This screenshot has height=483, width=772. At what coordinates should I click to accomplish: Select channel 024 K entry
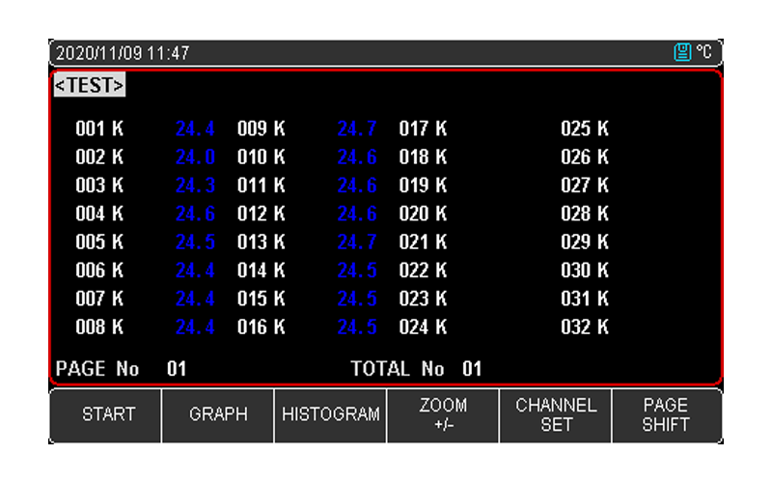coord(423,327)
